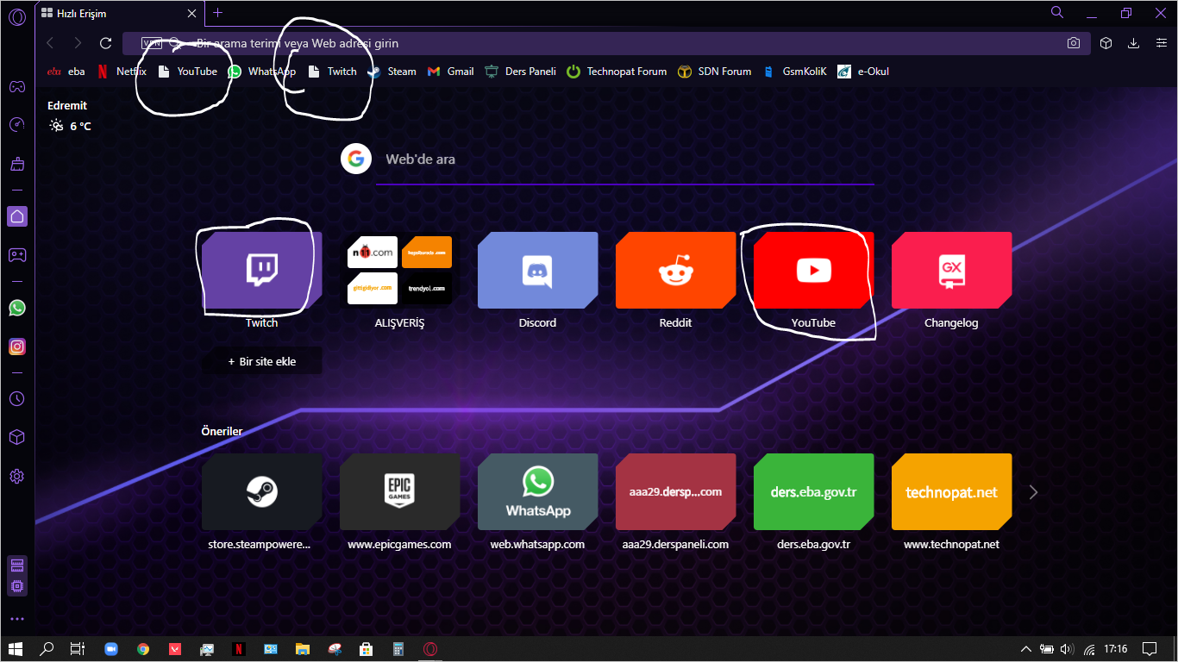This screenshot has width=1178, height=662.
Task: Open the eba bookmark
Action: click(66, 72)
